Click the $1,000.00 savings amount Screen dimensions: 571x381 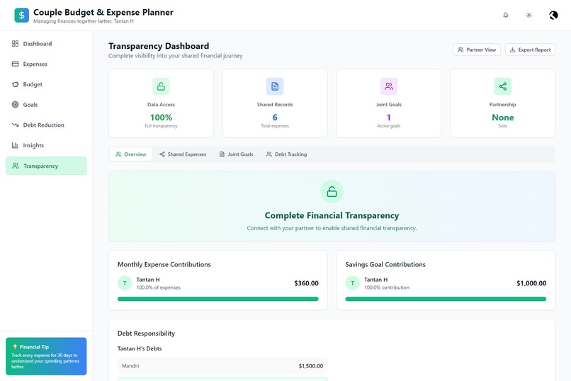(x=531, y=283)
